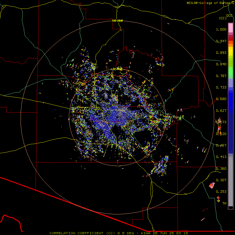Click the 0.360 scale value
Viewport: 235px width, 235px height.
(221, 169)
